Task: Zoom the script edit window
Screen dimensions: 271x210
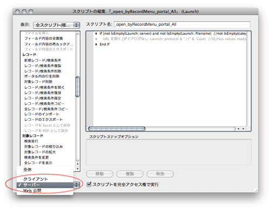Action: tap(31, 11)
